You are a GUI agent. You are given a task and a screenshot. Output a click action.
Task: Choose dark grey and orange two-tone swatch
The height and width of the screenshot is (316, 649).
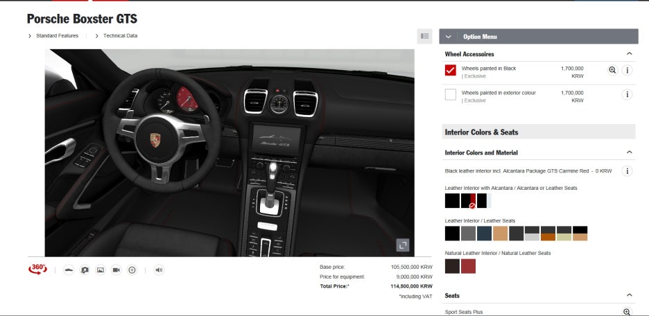point(548,234)
